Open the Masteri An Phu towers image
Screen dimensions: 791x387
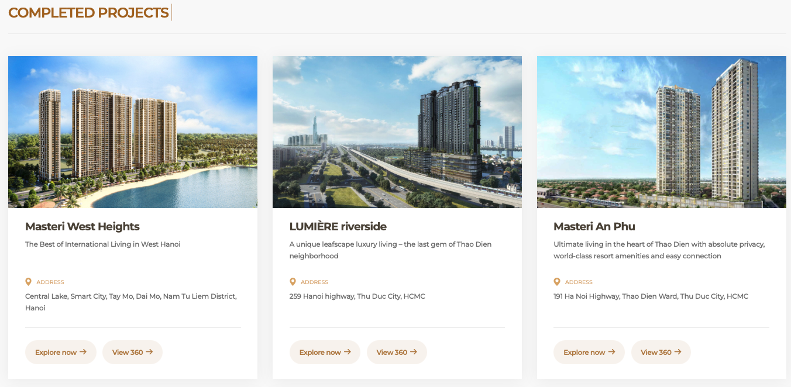pos(662,132)
